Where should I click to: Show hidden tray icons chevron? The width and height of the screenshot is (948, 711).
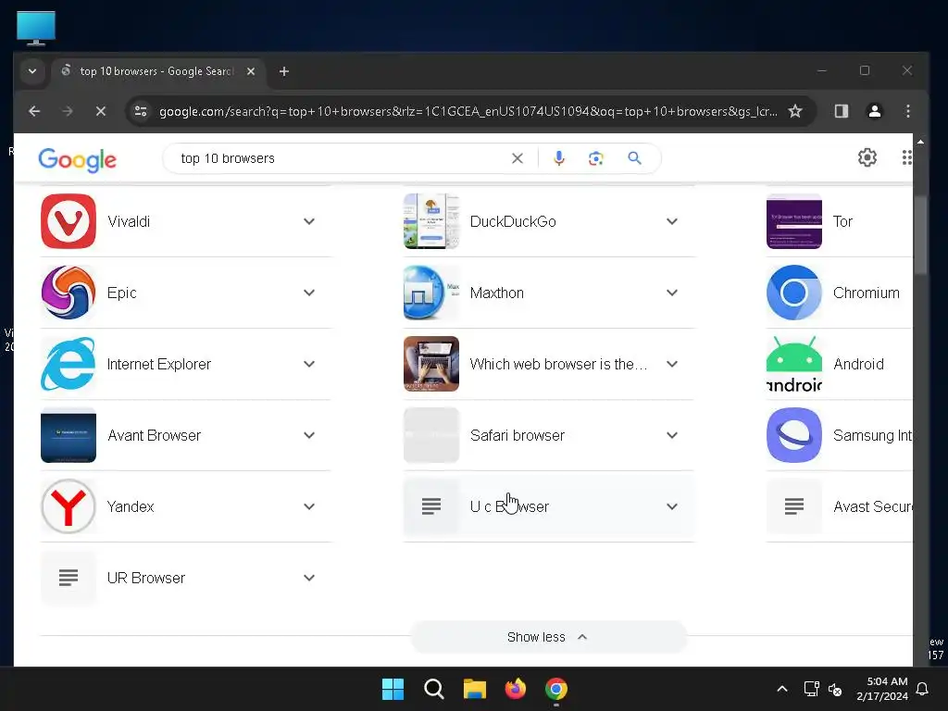(x=781, y=689)
